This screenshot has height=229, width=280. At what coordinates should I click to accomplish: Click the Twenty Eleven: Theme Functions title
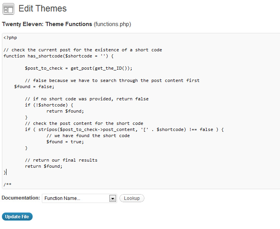47,24
